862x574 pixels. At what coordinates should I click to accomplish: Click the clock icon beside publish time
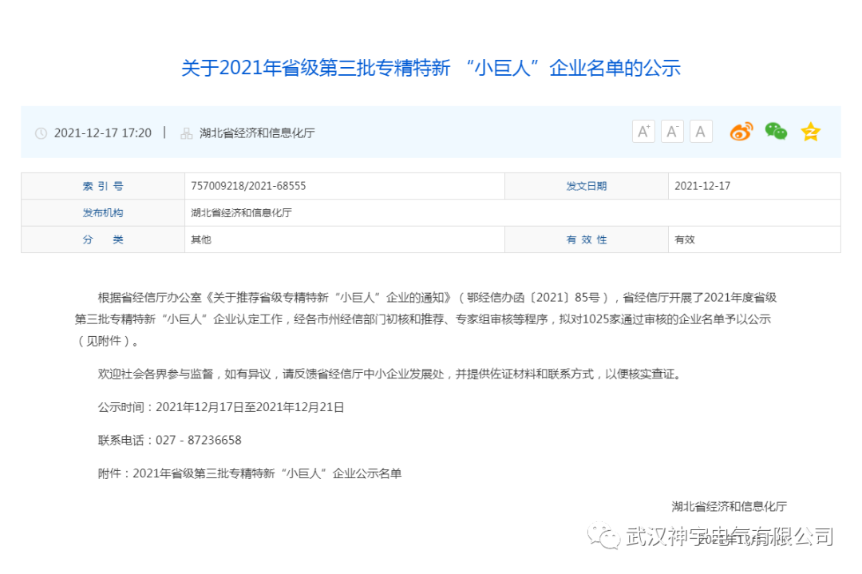pyautogui.click(x=41, y=133)
